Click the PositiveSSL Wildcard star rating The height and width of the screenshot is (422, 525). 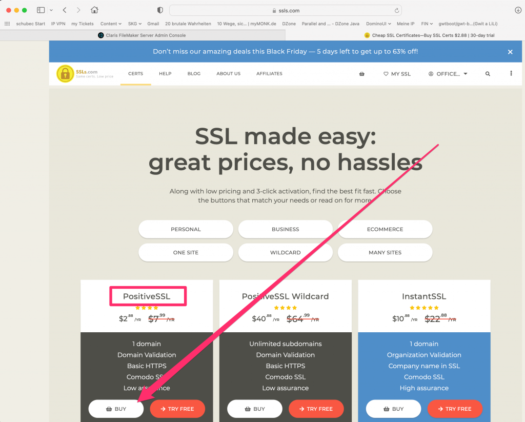pos(285,308)
